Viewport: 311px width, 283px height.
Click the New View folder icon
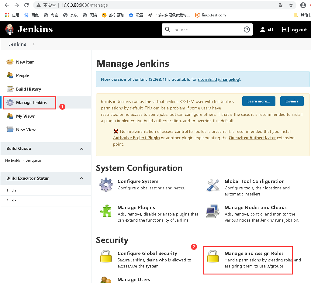tap(10, 129)
